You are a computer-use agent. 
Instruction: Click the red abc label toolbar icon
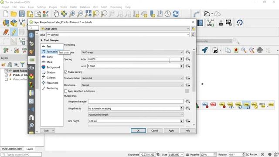(x=213, y=105)
